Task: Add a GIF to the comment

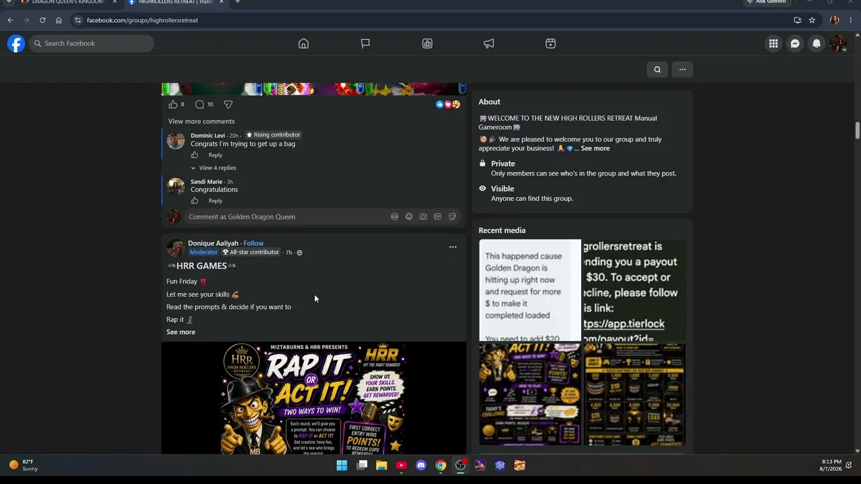Action: (438, 216)
